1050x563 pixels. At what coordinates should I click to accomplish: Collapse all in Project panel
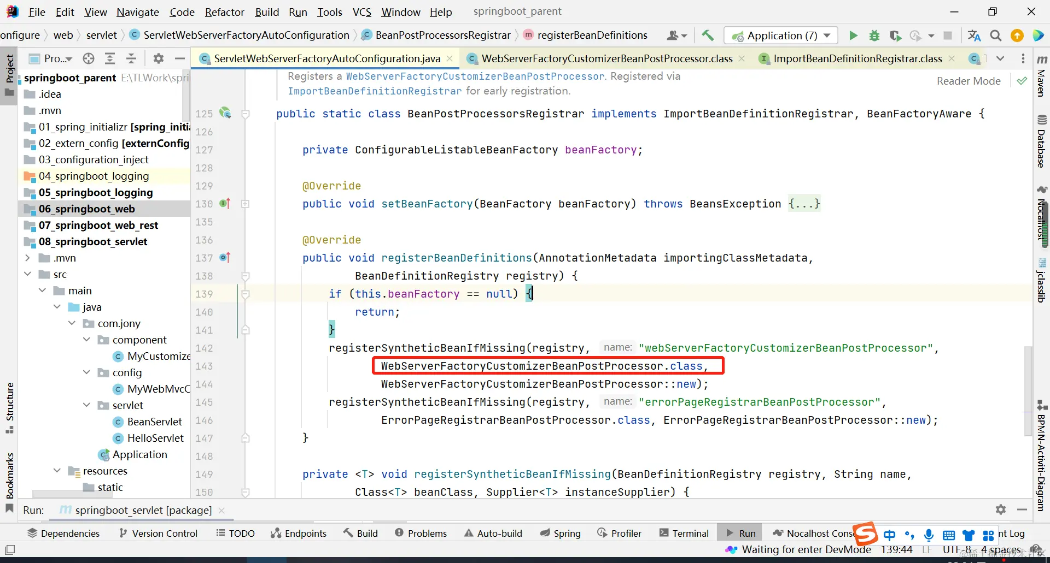(131, 58)
